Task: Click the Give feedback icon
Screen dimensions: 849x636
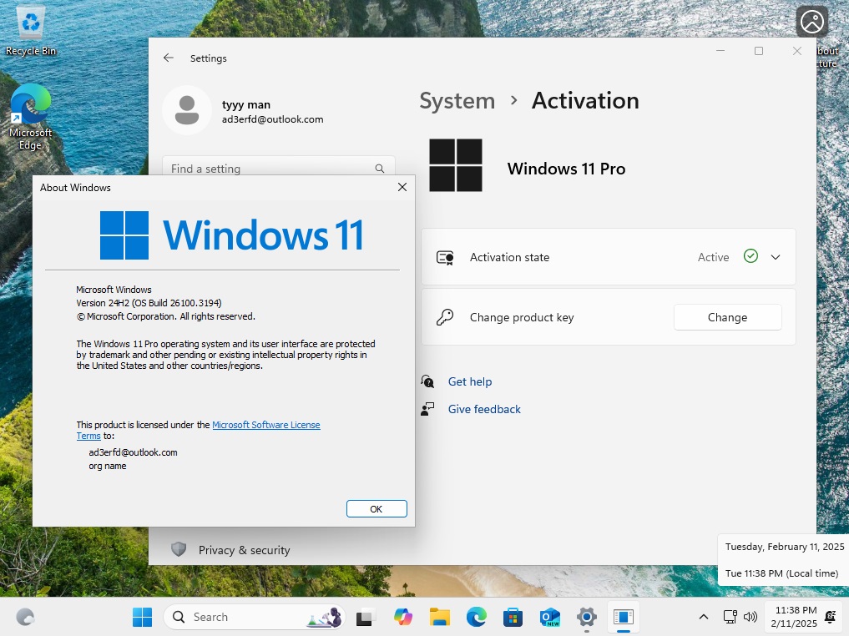Action: tap(427, 409)
